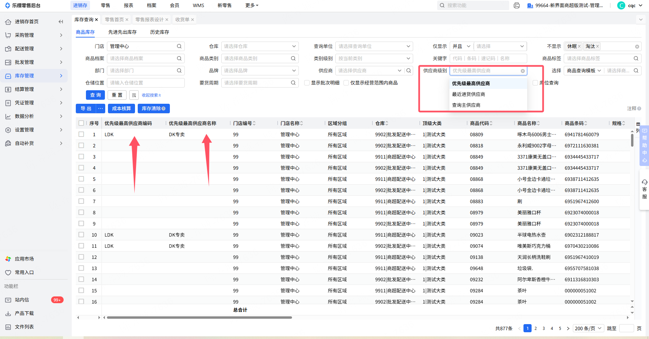Open the column settings icon at table right
The height and width of the screenshot is (339, 649).
pos(638,124)
